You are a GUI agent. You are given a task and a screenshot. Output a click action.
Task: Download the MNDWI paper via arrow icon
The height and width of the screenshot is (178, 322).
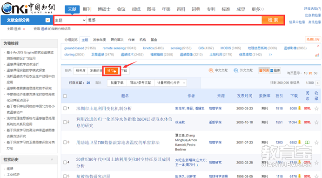pos(299,122)
